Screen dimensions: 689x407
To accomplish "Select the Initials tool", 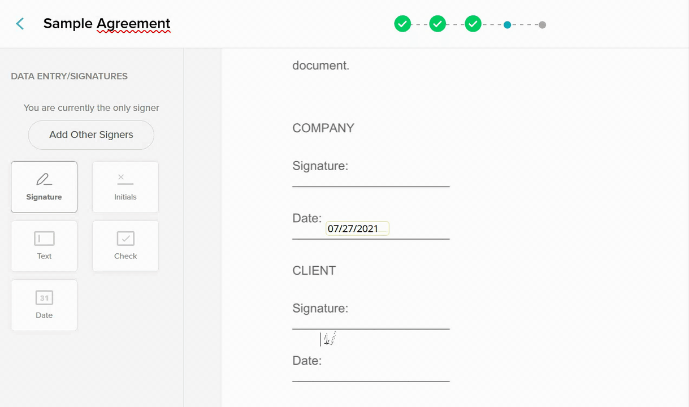I will [125, 187].
